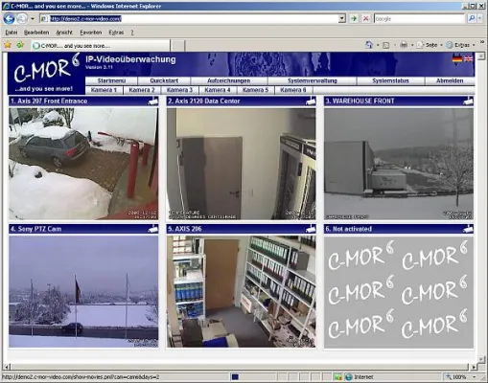Screen dimensions: 488x383
Task: Open the Systemstatus page
Action: (390, 80)
